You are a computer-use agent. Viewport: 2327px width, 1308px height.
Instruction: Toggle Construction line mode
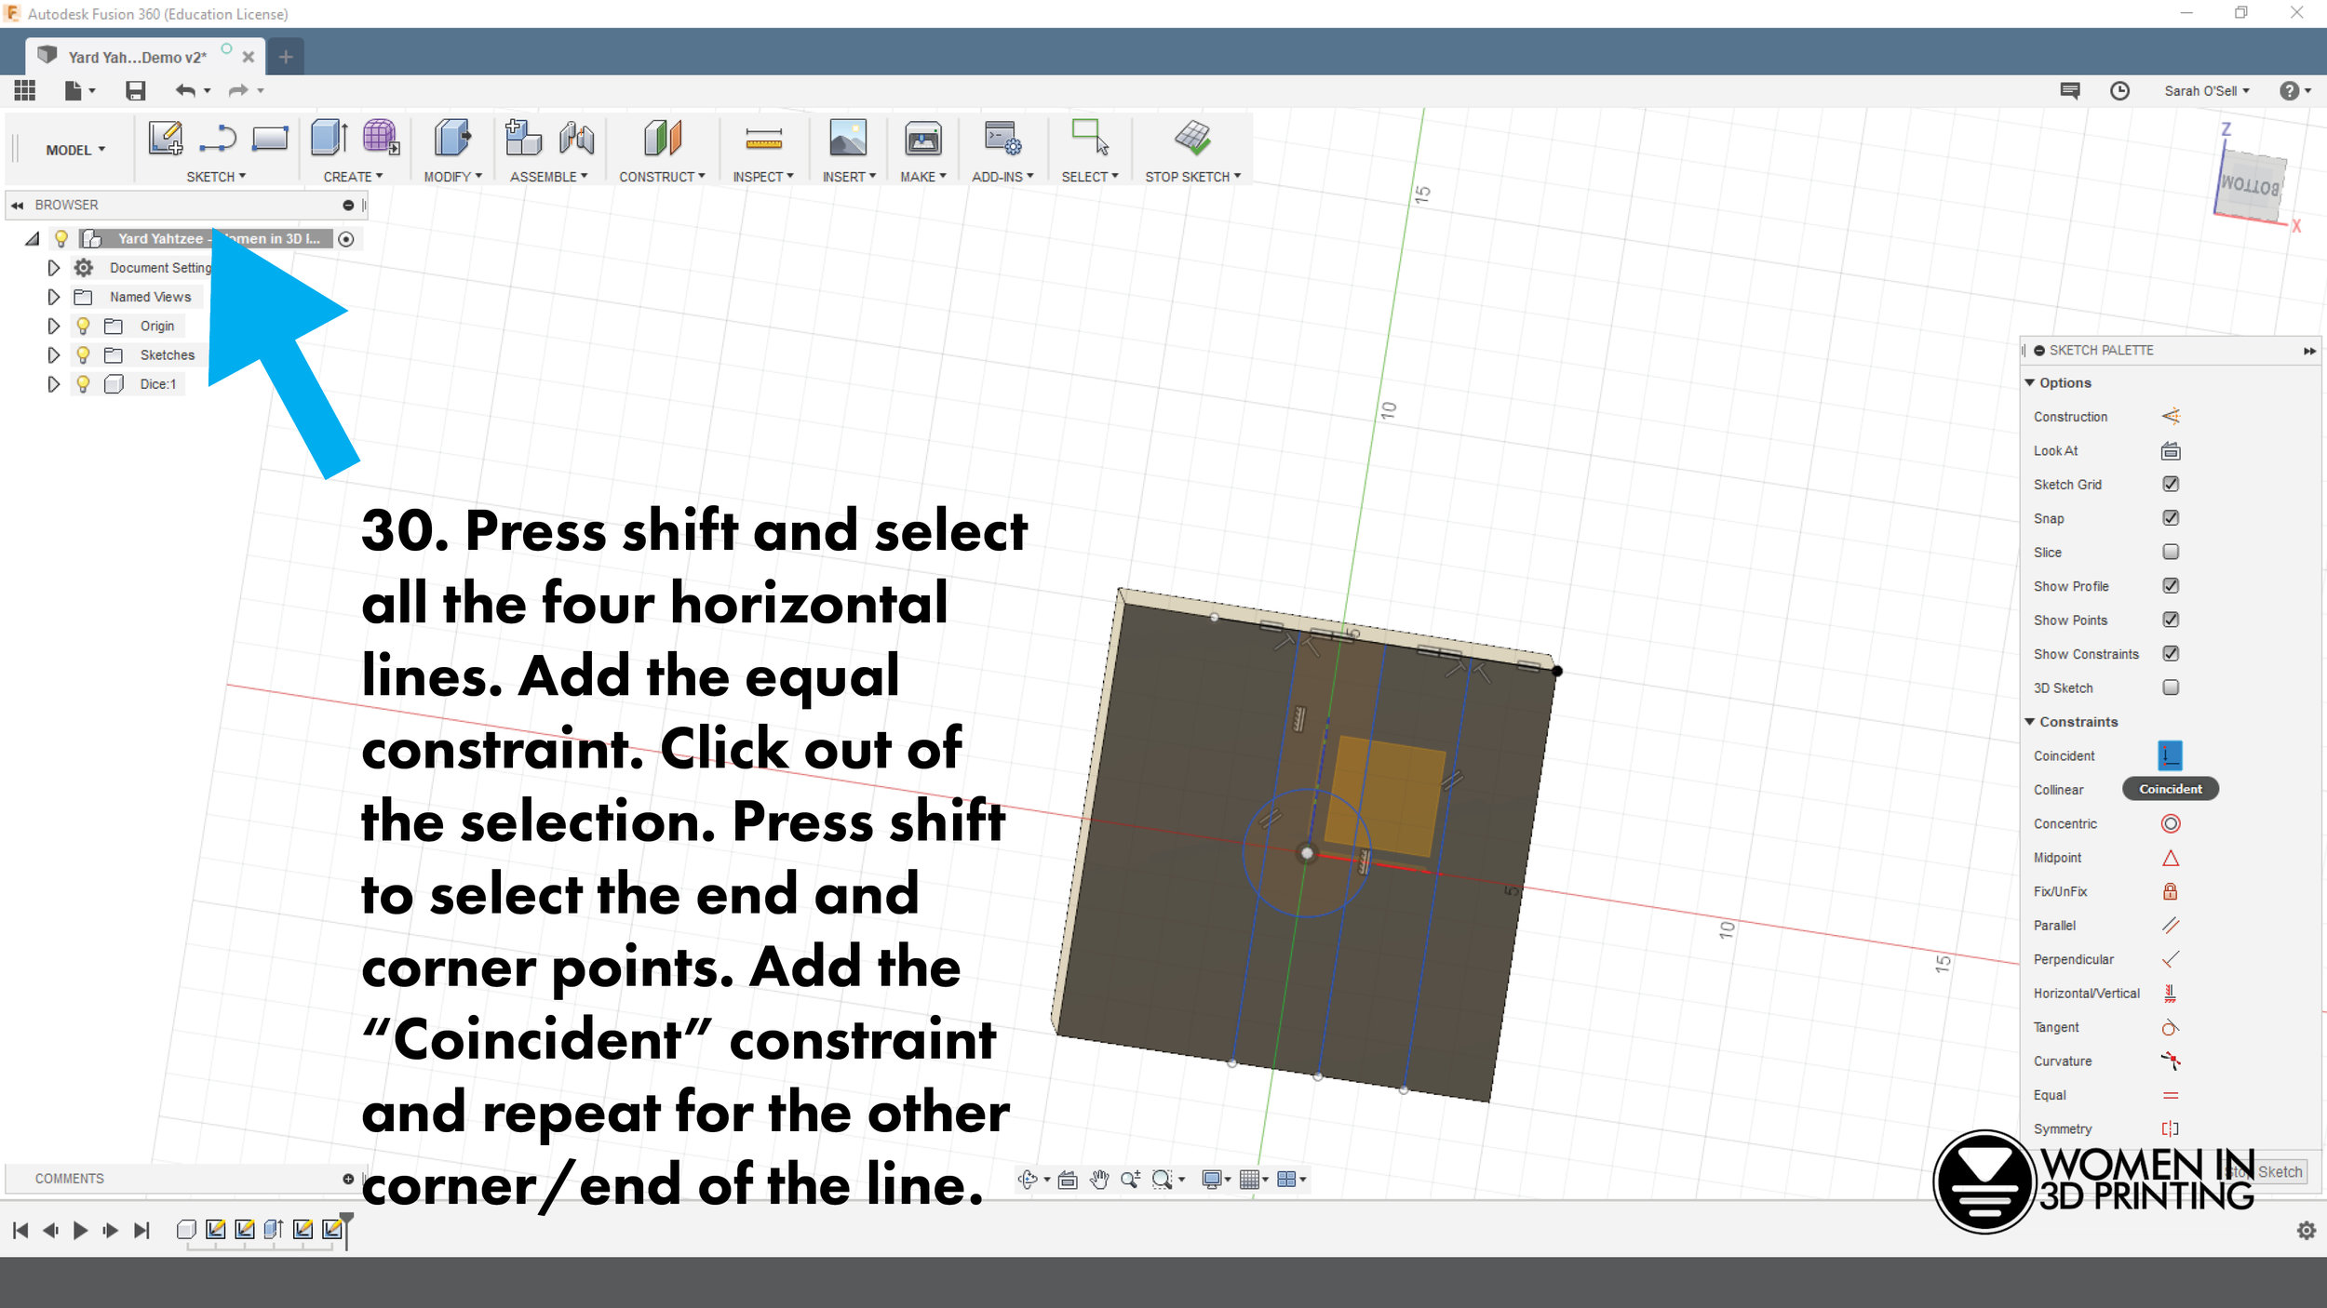2171,416
